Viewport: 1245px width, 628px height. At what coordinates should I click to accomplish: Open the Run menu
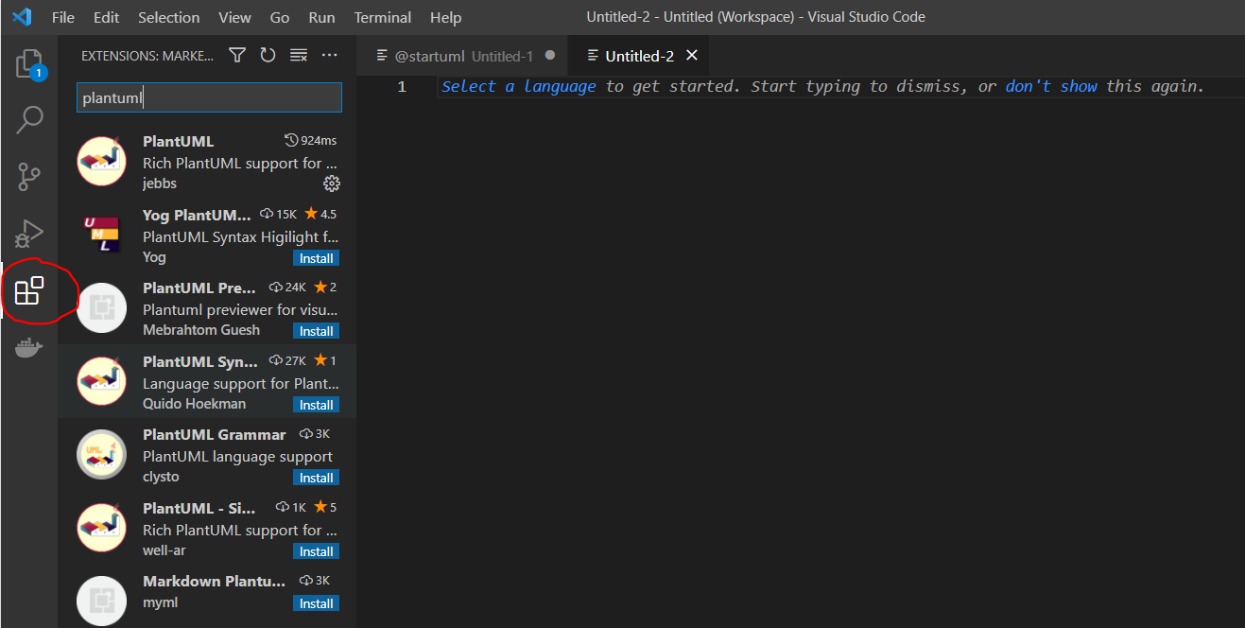[321, 17]
